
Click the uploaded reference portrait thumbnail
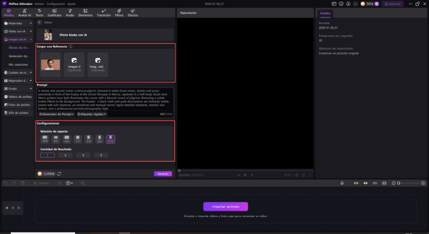click(x=50, y=64)
